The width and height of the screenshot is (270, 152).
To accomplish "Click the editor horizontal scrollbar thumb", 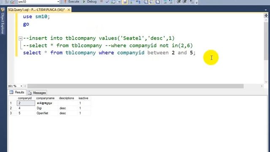I will click(135, 86).
